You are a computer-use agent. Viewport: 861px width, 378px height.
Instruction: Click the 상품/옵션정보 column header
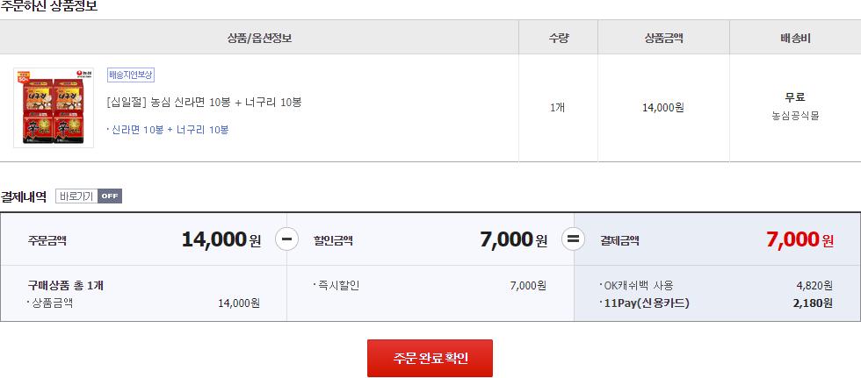pyautogui.click(x=259, y=37)
